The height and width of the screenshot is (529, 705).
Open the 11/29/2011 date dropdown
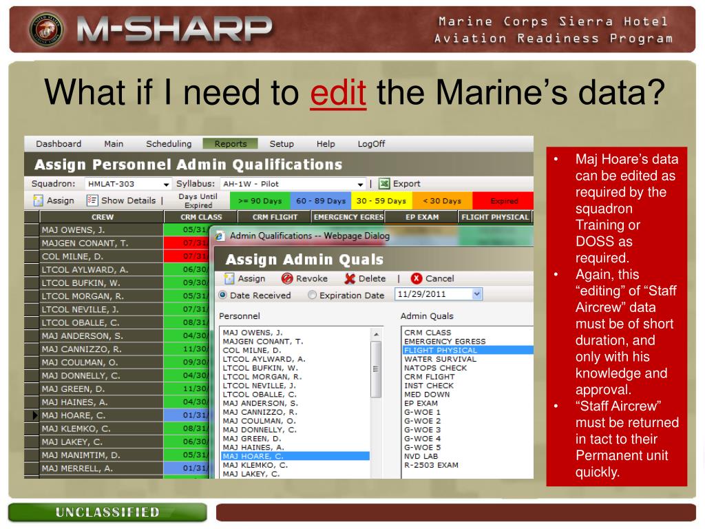(477, 294)
